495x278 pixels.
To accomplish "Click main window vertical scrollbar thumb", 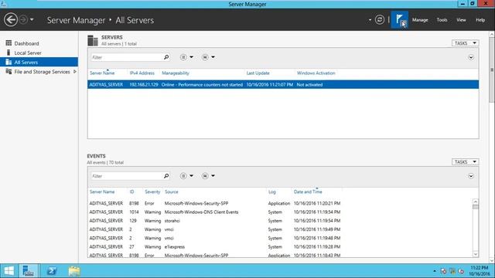I will [x=492, y=69].
